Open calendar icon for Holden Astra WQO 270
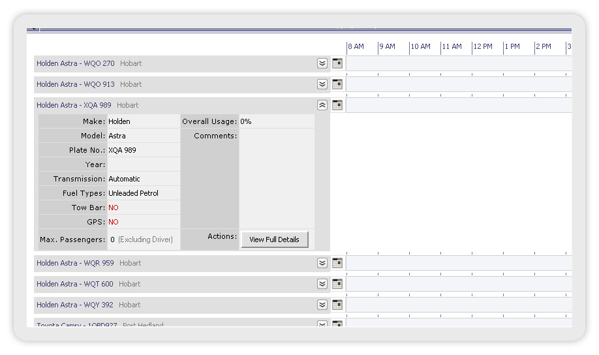The height and width of the screenshot is (355, 599). coord(337,63)
